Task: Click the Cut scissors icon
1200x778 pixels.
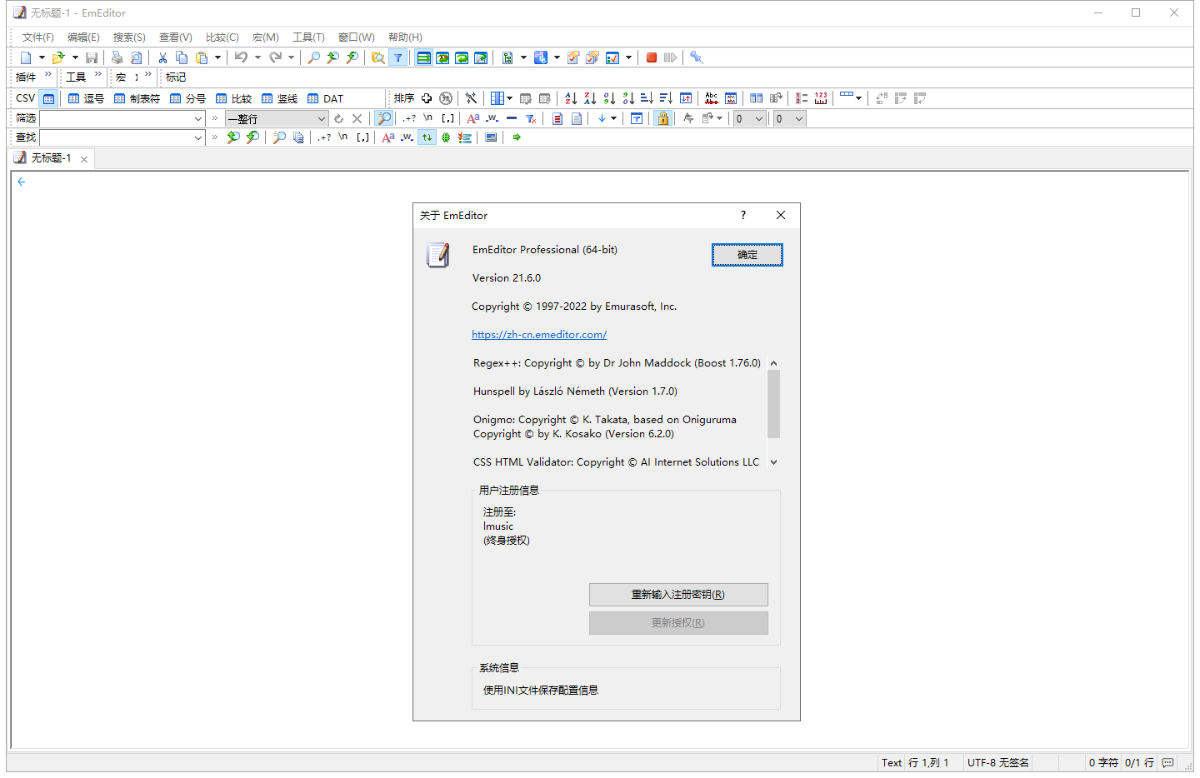Action: pos(162,57)
